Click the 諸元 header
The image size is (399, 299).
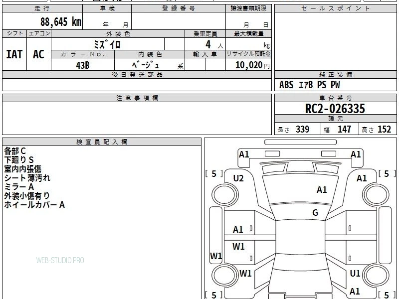[335, 119]
